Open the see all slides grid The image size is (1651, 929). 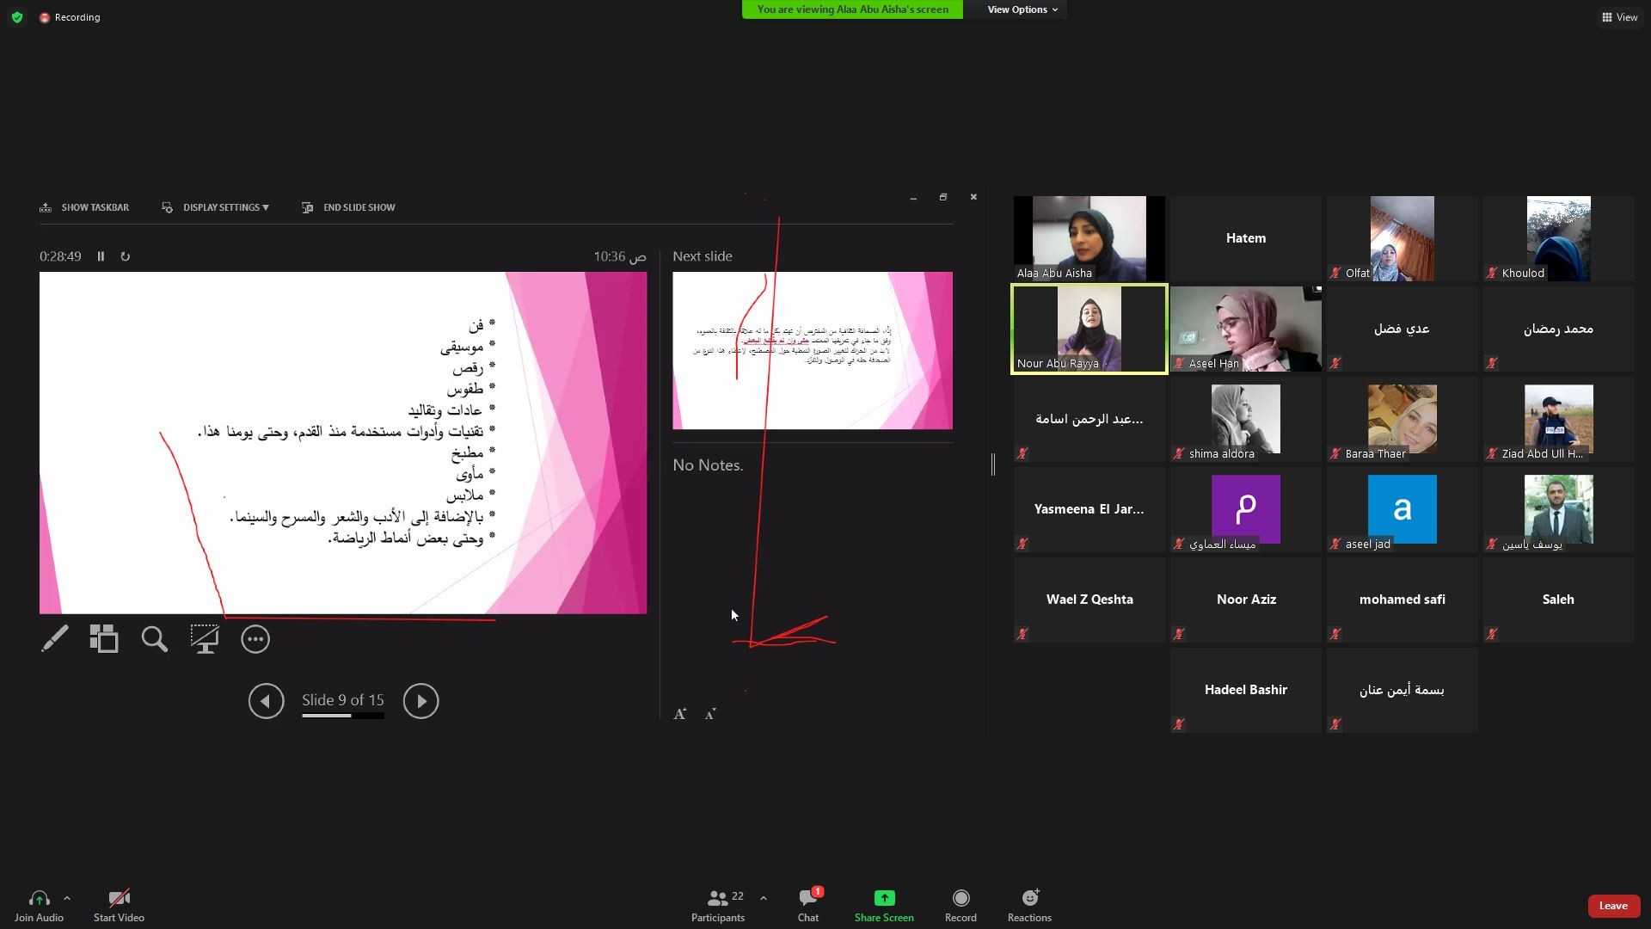click(104, 639)
